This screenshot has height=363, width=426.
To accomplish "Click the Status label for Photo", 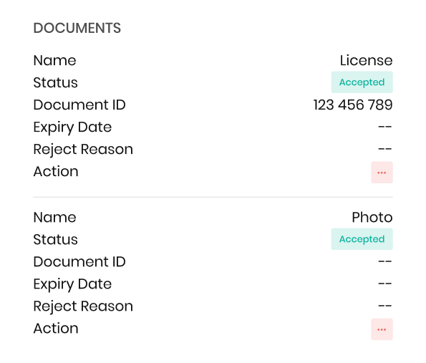I will click(x=55, y=239).
